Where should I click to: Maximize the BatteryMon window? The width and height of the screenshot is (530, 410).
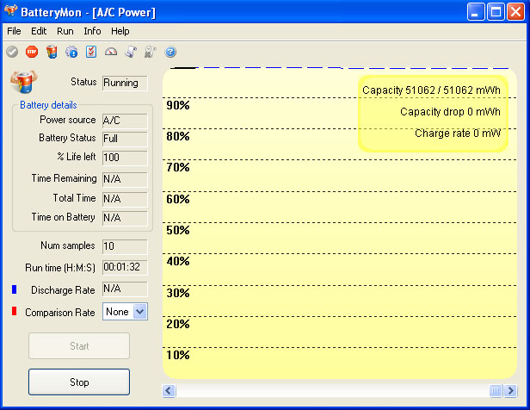point(496,12)
